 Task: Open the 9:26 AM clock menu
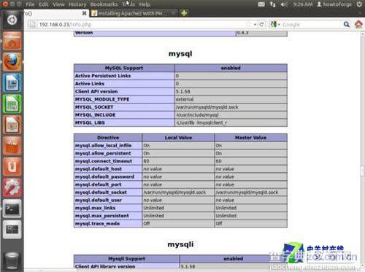pos(302,4)
